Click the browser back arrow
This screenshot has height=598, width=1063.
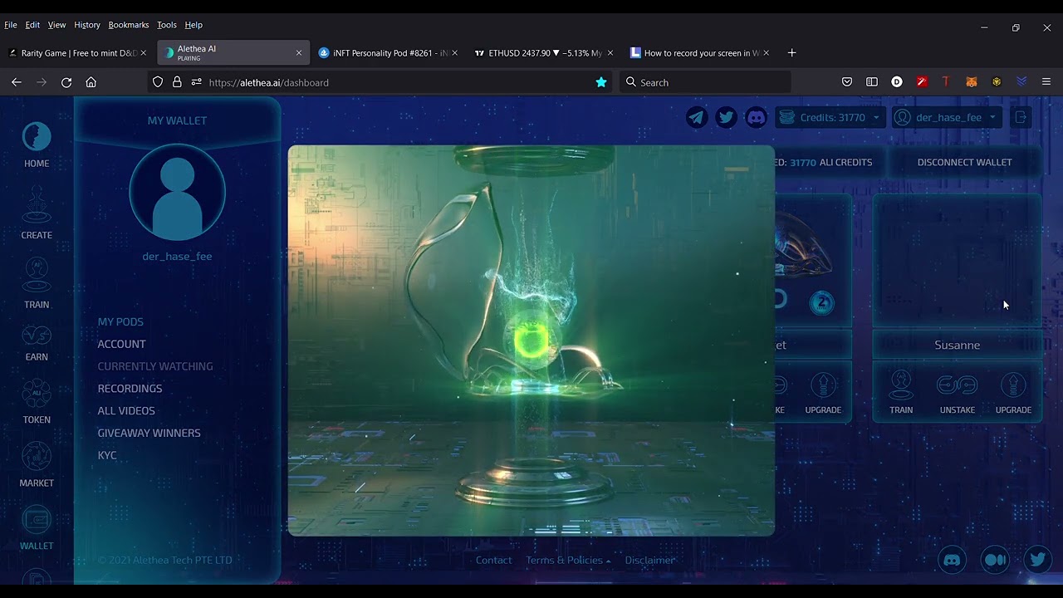tap(16, 82)
